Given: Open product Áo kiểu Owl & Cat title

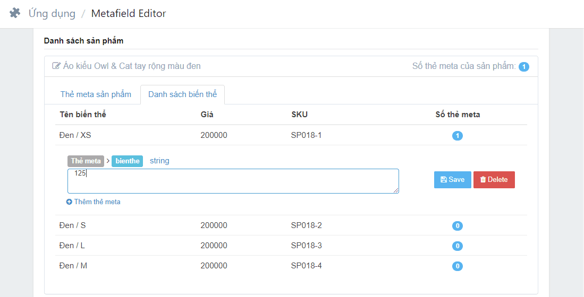Looking at the screenshot, I should [x=132, y=66].
